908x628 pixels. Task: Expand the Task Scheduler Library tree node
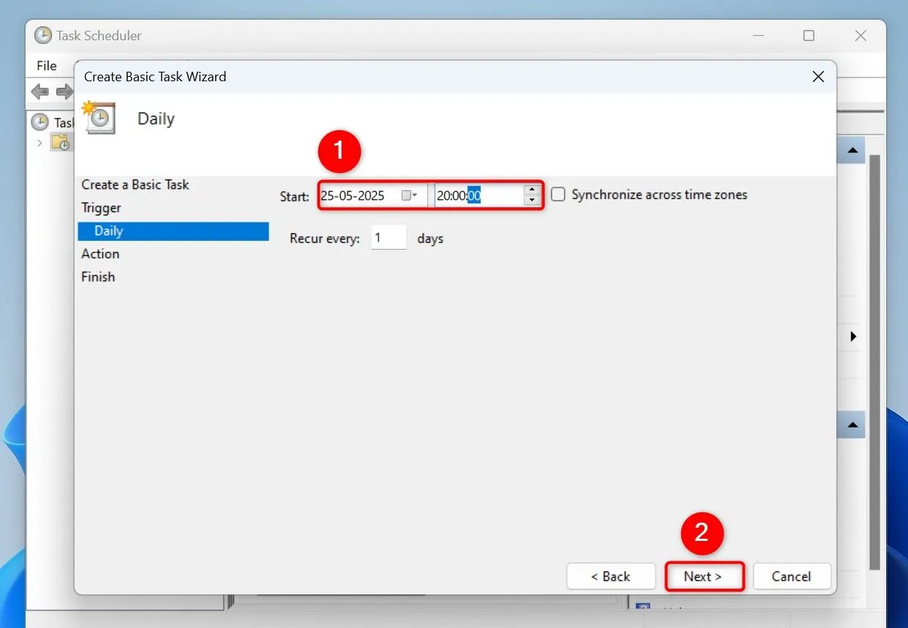coord(38,142)
